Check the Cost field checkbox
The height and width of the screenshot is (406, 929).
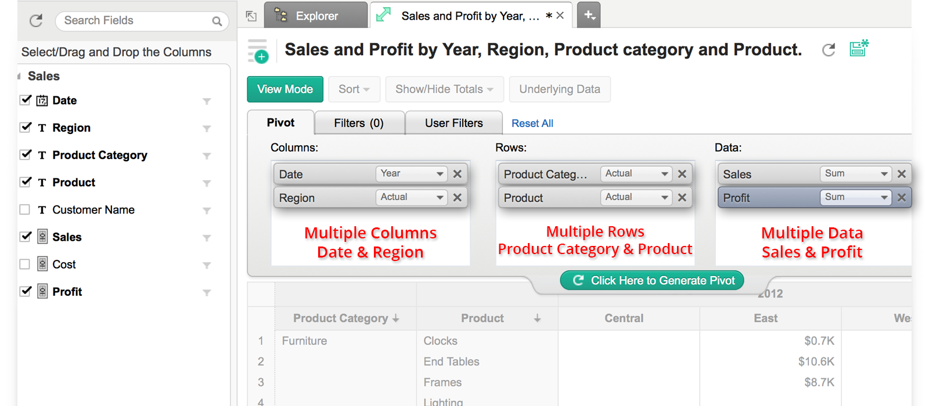(x=25, y=264)
